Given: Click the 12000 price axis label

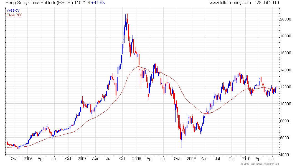Looking at the screenshot, I should pyautogui.click(x=286, y=87).
